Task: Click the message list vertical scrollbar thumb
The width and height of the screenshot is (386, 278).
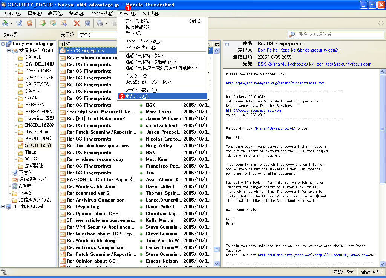Action: click(x=217, y=249)
